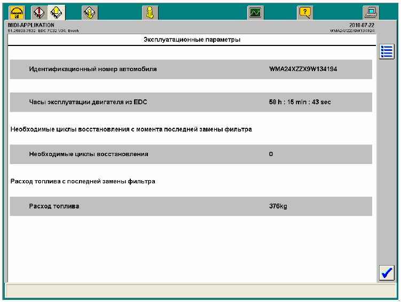Open help with the yellow question mark icon

click(x=305, y=12)
